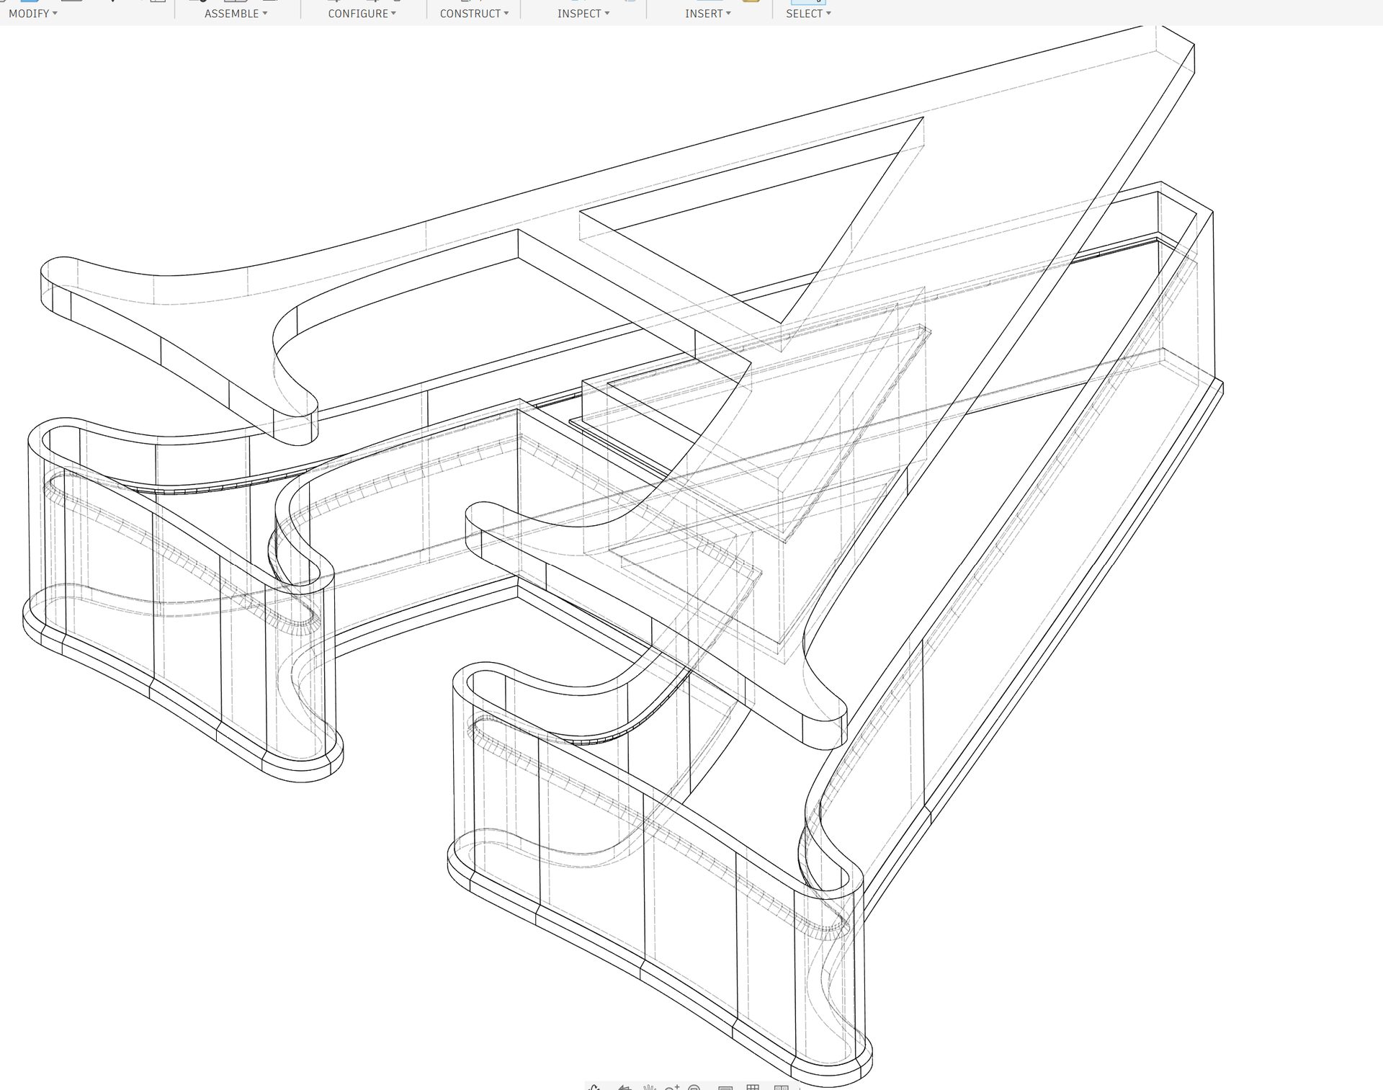Open the Viewports layout icon
Image resolution: width=1383 pixels, height=1090 pixels.
[x=781, y=1086]
